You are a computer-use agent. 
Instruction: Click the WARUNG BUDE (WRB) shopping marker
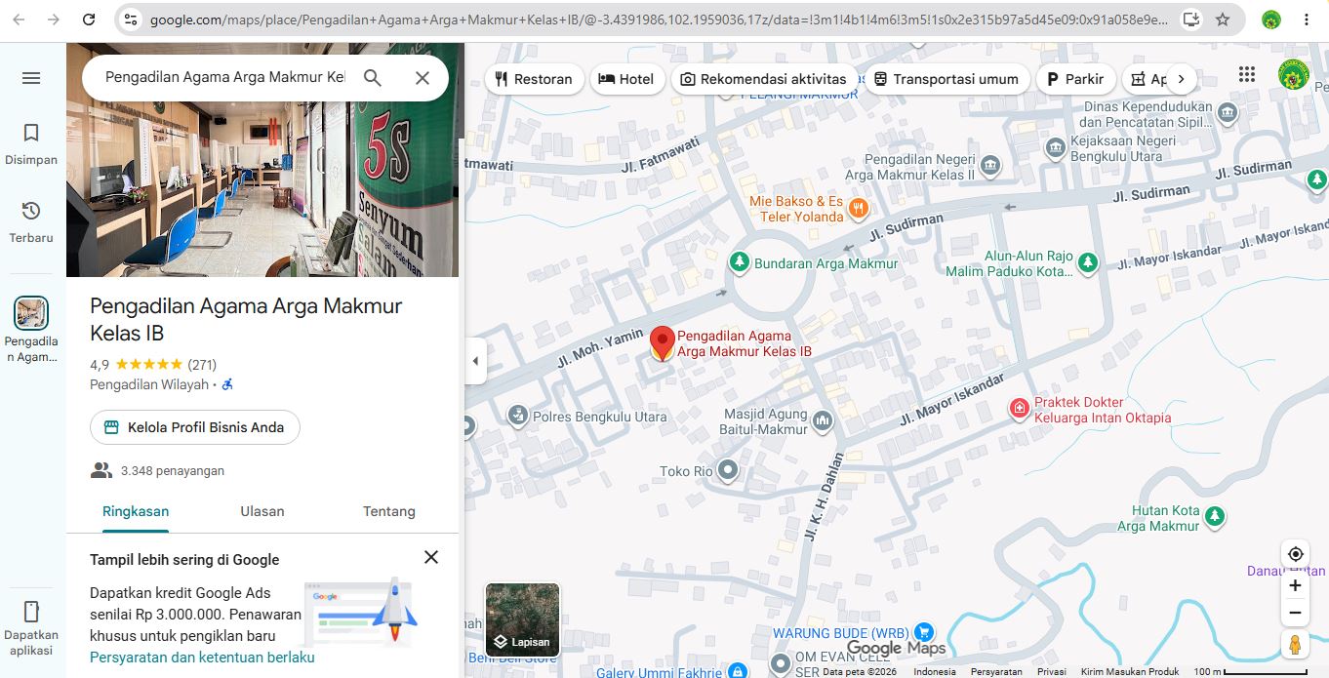point(923,633)
